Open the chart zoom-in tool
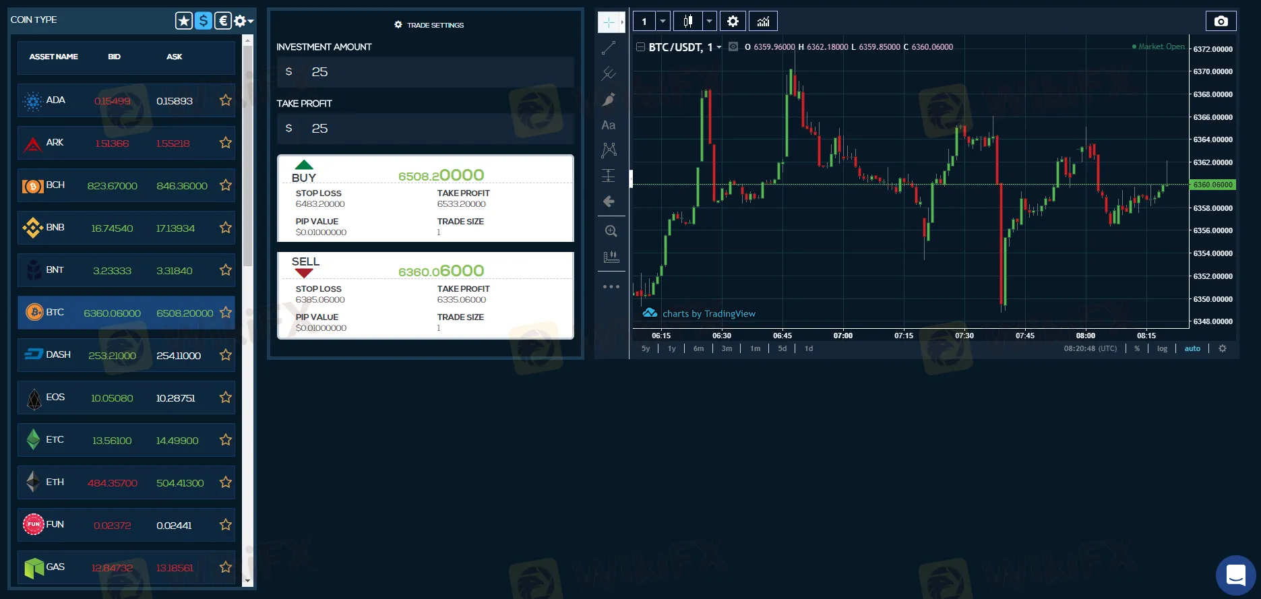 [611, 231]
